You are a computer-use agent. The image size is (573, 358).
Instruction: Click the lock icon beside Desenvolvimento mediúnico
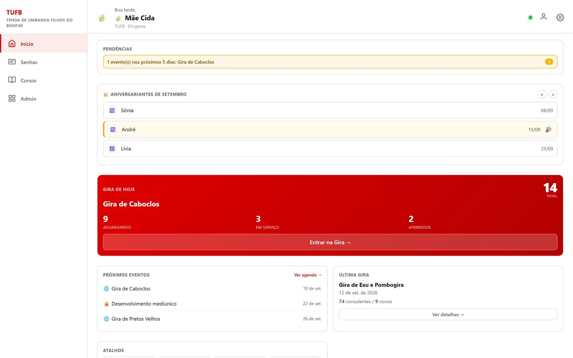coord(106,304)
